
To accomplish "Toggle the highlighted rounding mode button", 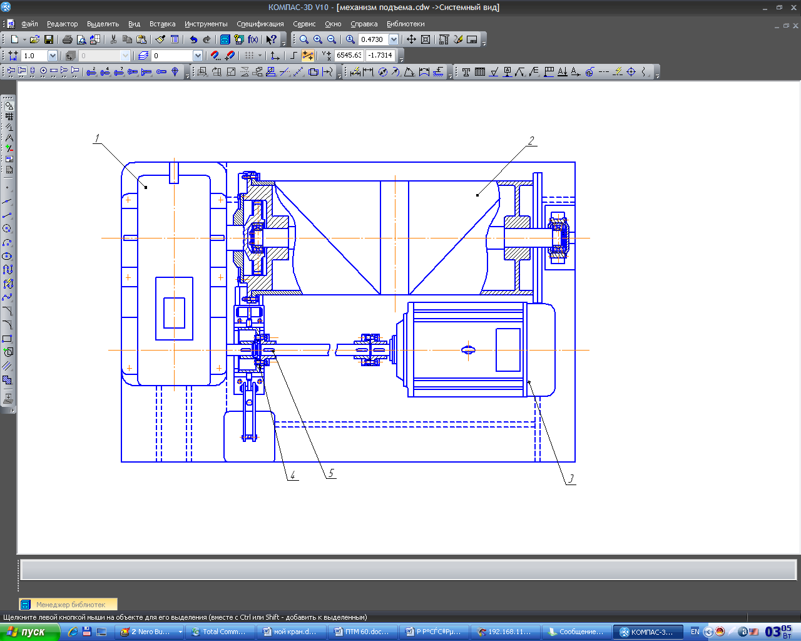I will coord(308,56).
